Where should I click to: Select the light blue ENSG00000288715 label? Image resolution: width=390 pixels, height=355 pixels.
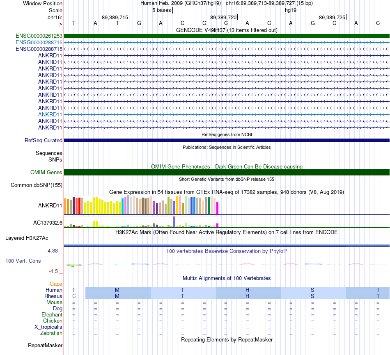tap(39, 43)
